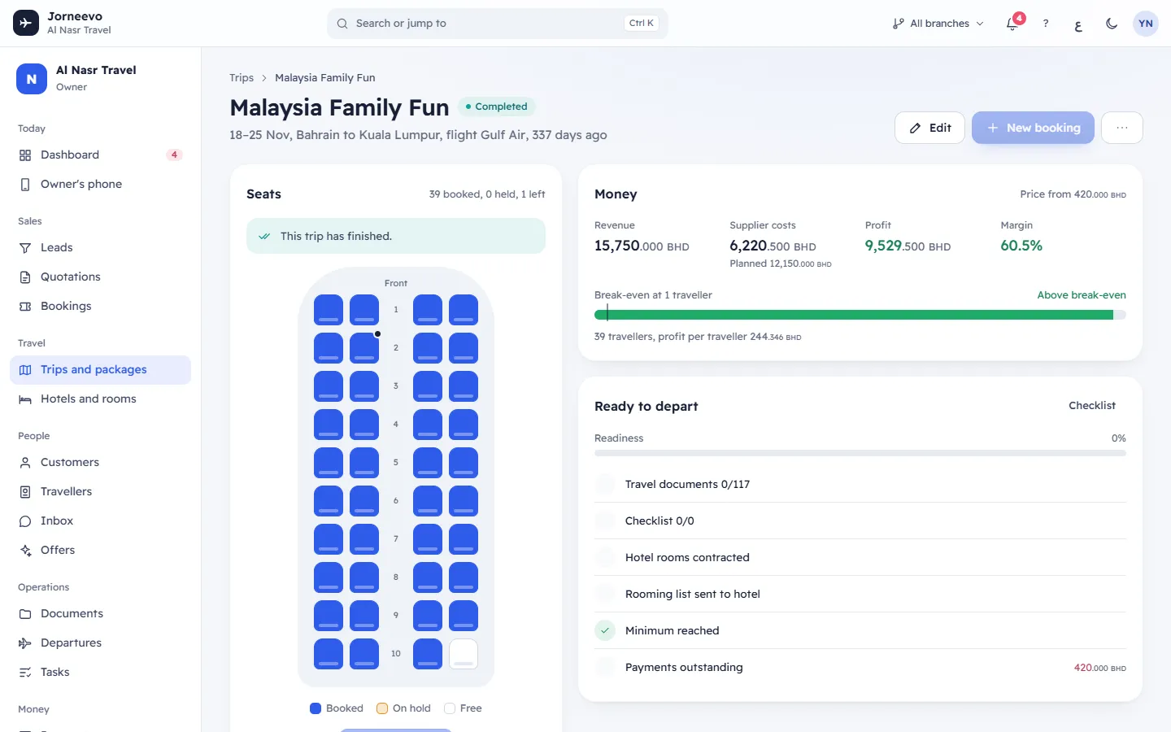Toggle the Payments outstanding check circle
The width and height of the screenshot is (1171, 732).
pyautogui.click(x=605, y=667)
